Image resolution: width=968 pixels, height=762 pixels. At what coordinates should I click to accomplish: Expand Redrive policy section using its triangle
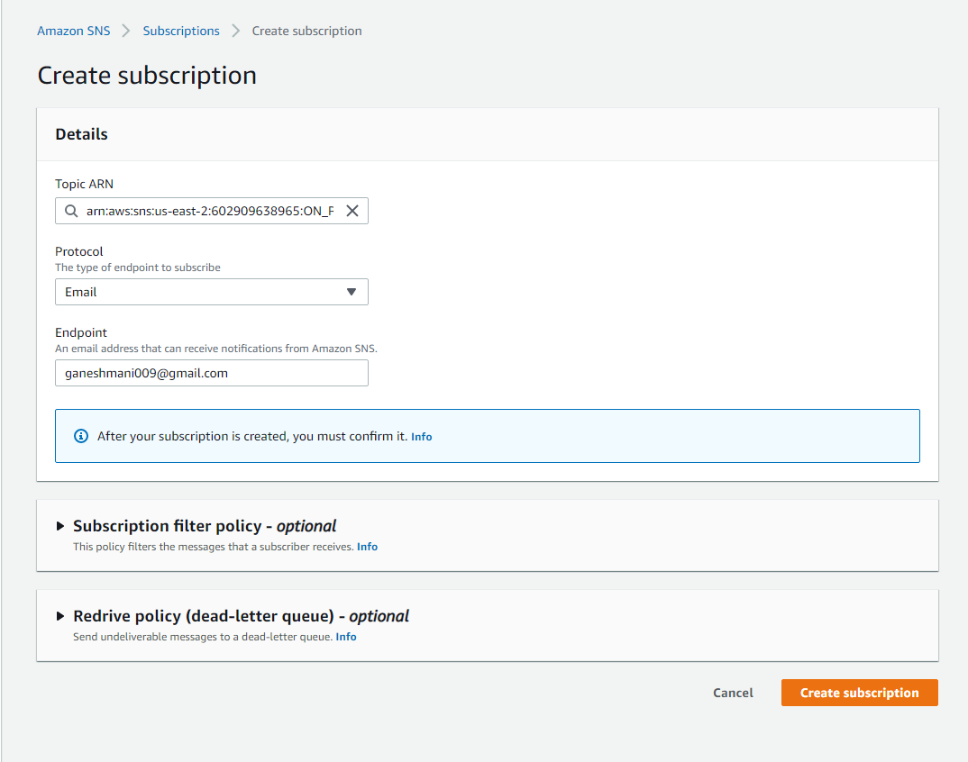click(x=60, y=616)
